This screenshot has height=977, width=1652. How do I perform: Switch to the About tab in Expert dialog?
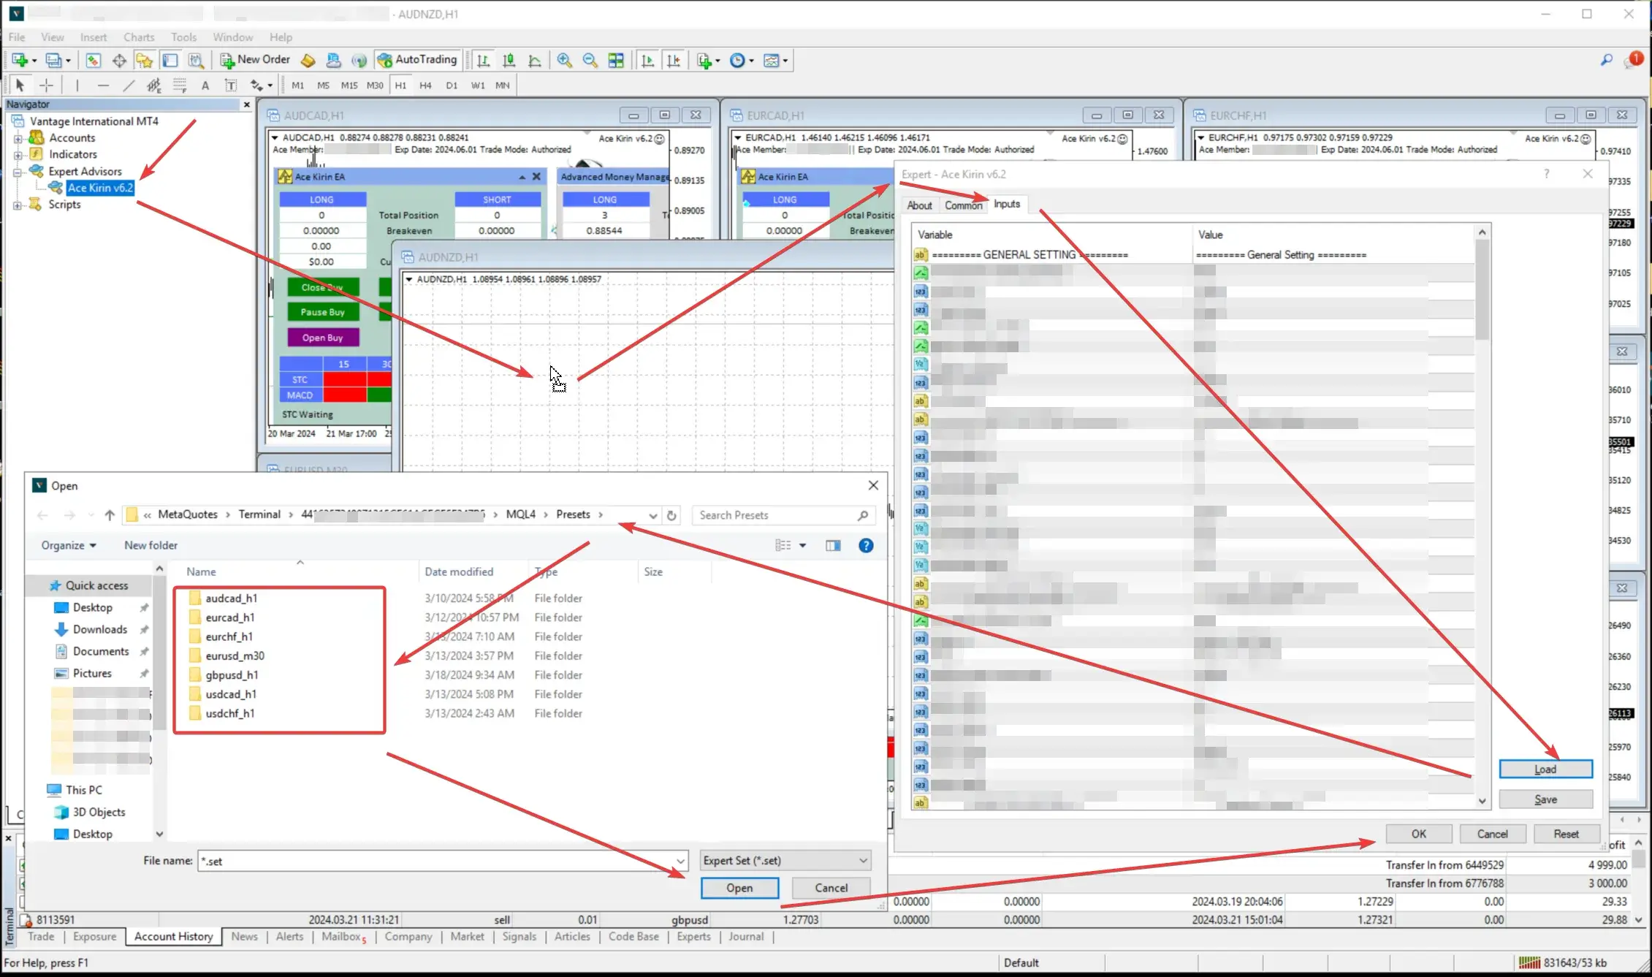point(919,205)
